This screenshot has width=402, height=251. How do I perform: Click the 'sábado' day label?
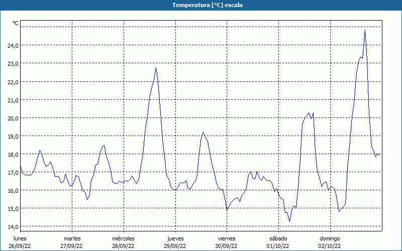pos(278,238)
